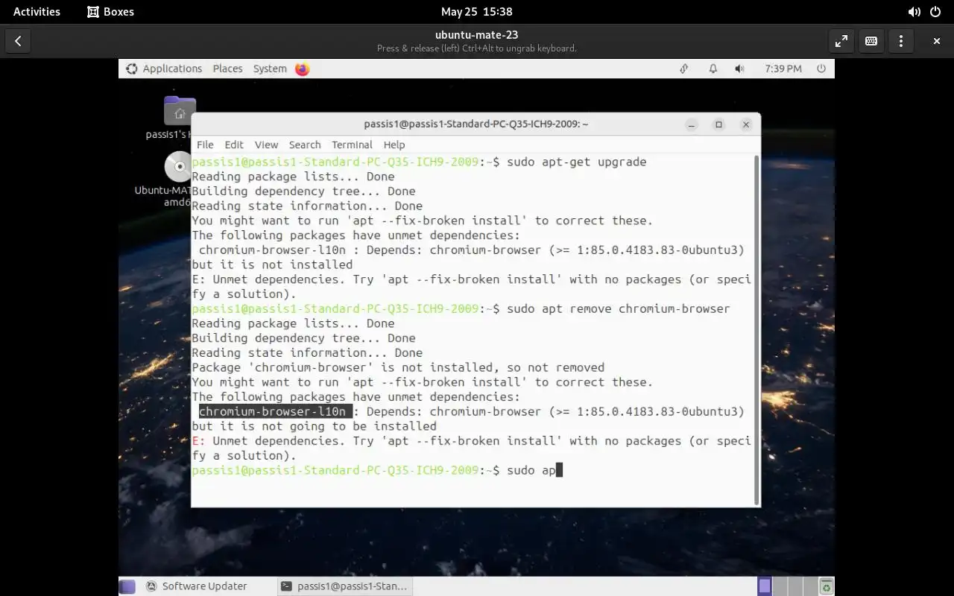
Task: Maximize the terminal window
Action: pos(718,124)
